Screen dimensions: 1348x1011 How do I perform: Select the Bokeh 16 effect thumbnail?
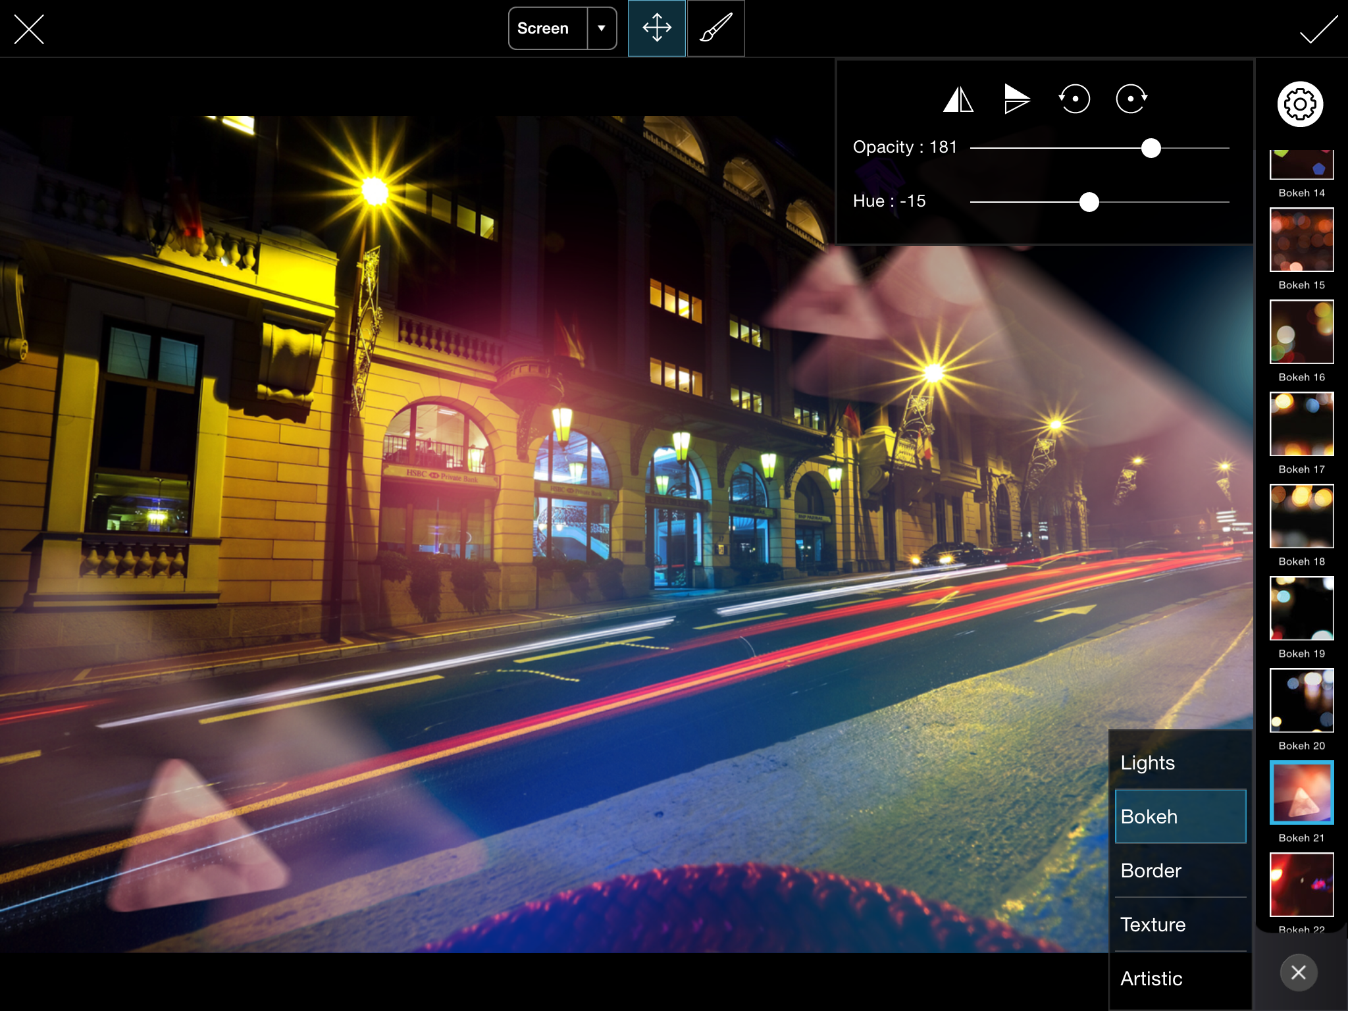pyautogui.click(x=1301, y=332)
